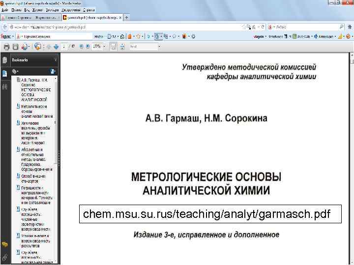
Task: Open the Page Thumbnails panel icon
Action: (x=5, y=60)
